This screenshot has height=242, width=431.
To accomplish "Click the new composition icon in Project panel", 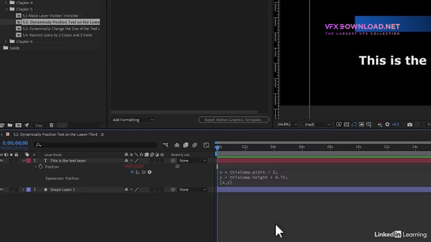I will pos(19,125).
